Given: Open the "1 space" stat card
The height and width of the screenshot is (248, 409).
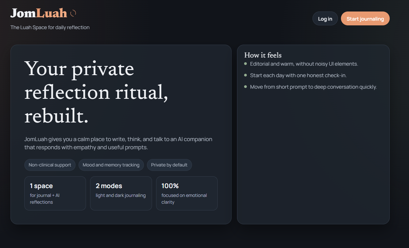Looking at the screenshot, I should [x=55, y=193].
